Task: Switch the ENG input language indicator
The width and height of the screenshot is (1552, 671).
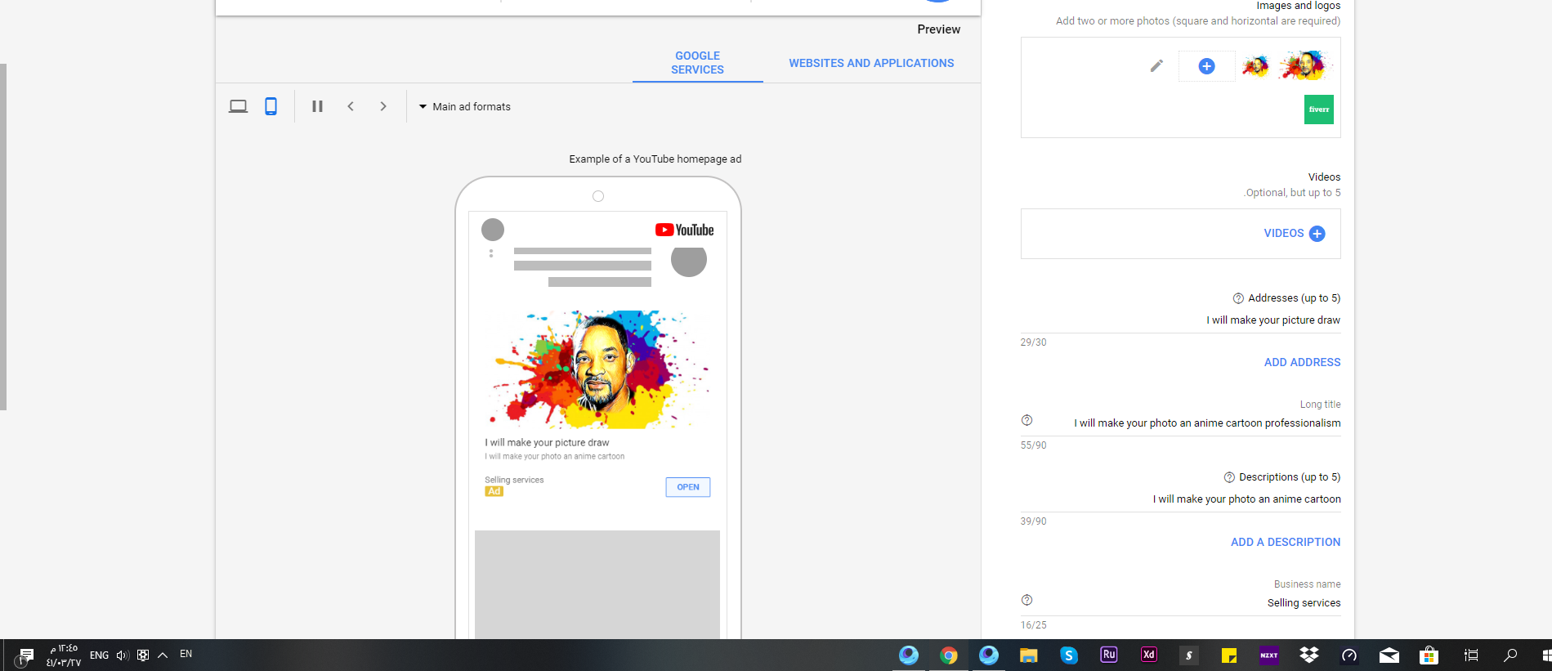Action: [99, 655]
